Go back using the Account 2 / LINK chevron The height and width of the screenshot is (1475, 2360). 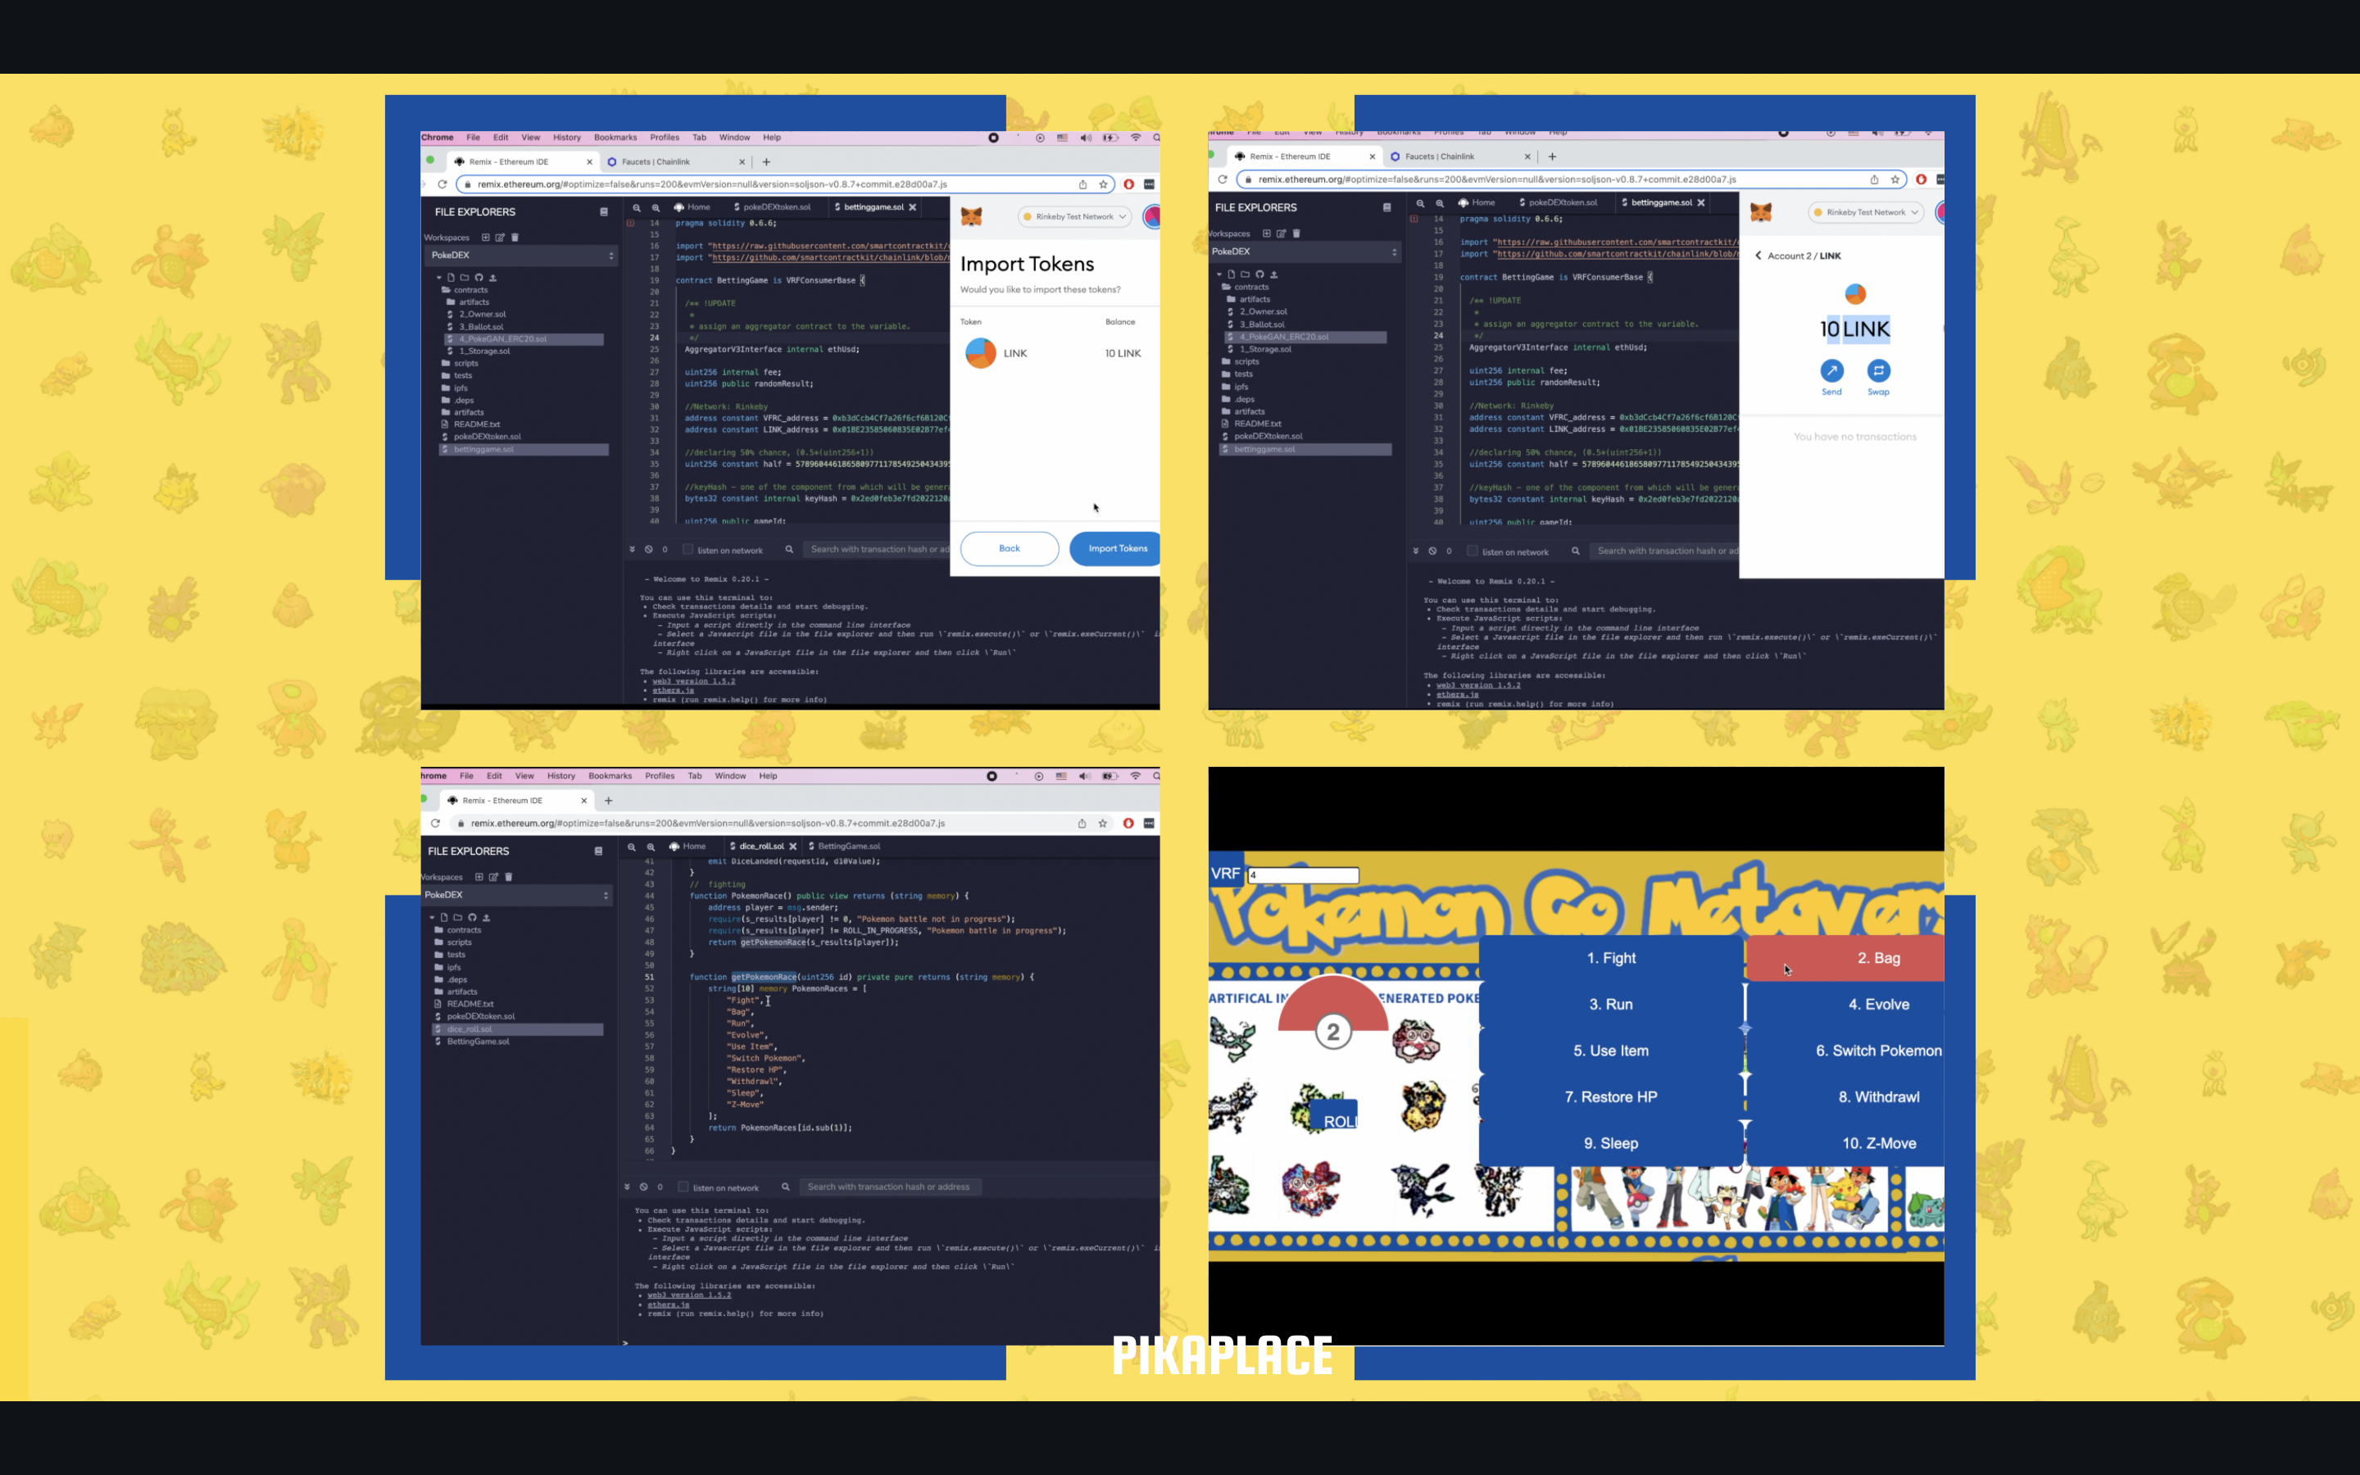click(1759, 256)
